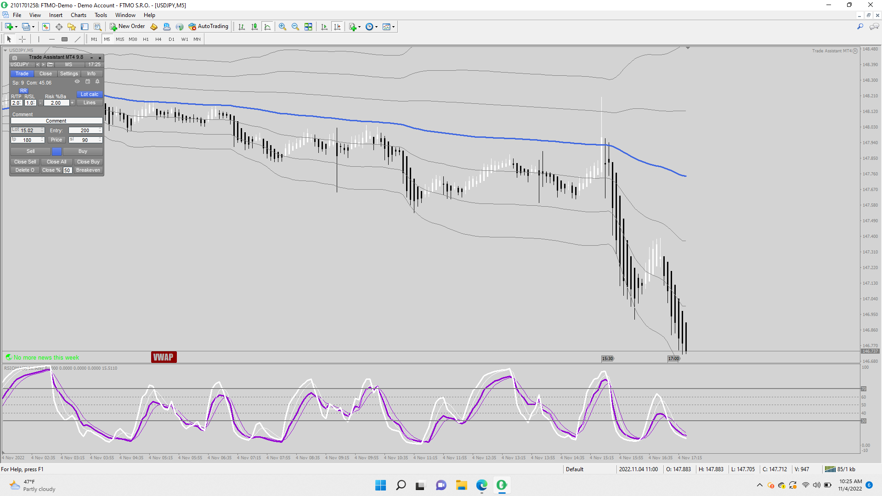Open the Charts menu

pos(78,15)
